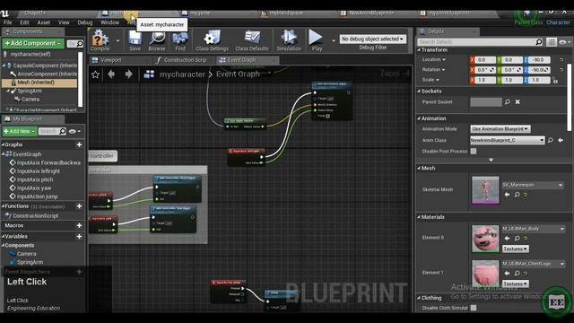Reset Location to default arrow

coord(561,60)
